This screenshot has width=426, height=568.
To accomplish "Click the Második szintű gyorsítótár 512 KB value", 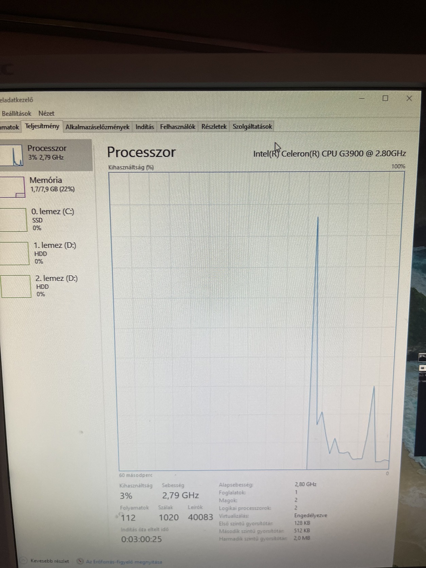I will (302, 530).
